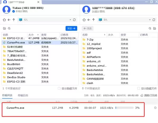Viewport: 158px width, 123px height.
Task: Select remote clash folder
Action: [x=120, y=83]
